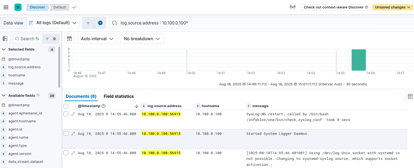Open the filter options menu icon

88,23
